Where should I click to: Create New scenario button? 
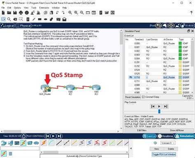coord(157,149)
